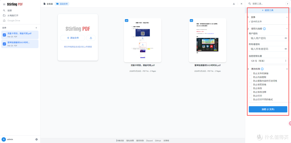Click the 选中的文件 status text

256,22
